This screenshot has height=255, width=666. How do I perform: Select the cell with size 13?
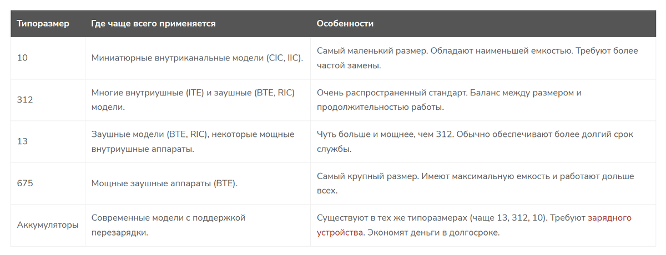(x=48, y=142)
